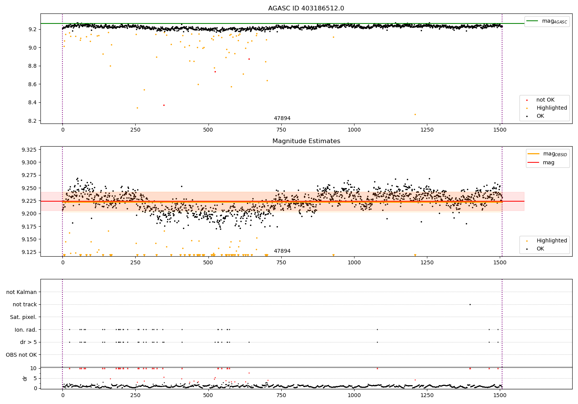The width and height of the screenshot is (578, 404).
Task: Click the 9.150 y-tick in middle plot
Action: coord(29,239)
